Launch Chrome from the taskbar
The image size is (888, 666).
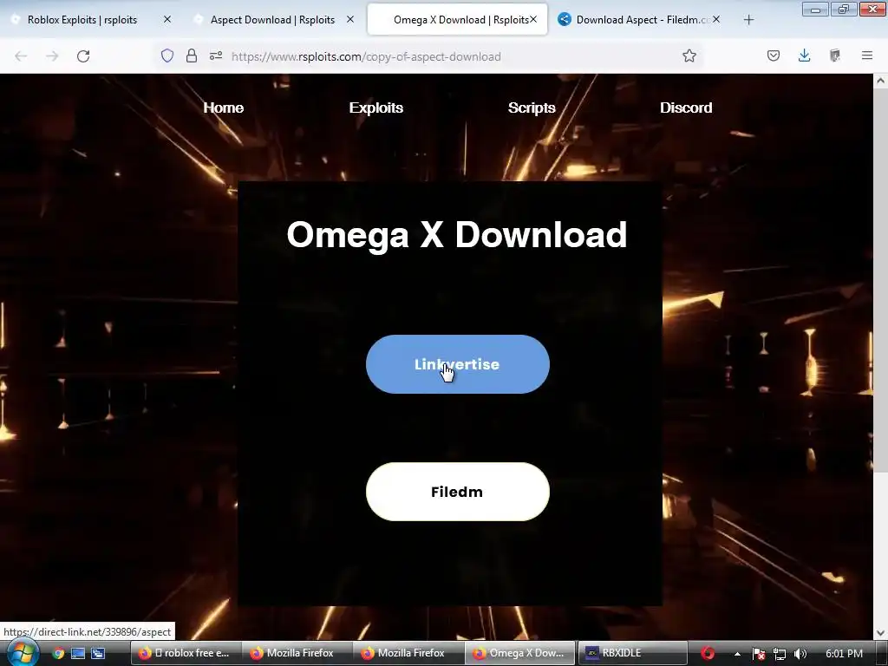pos(58,654)
